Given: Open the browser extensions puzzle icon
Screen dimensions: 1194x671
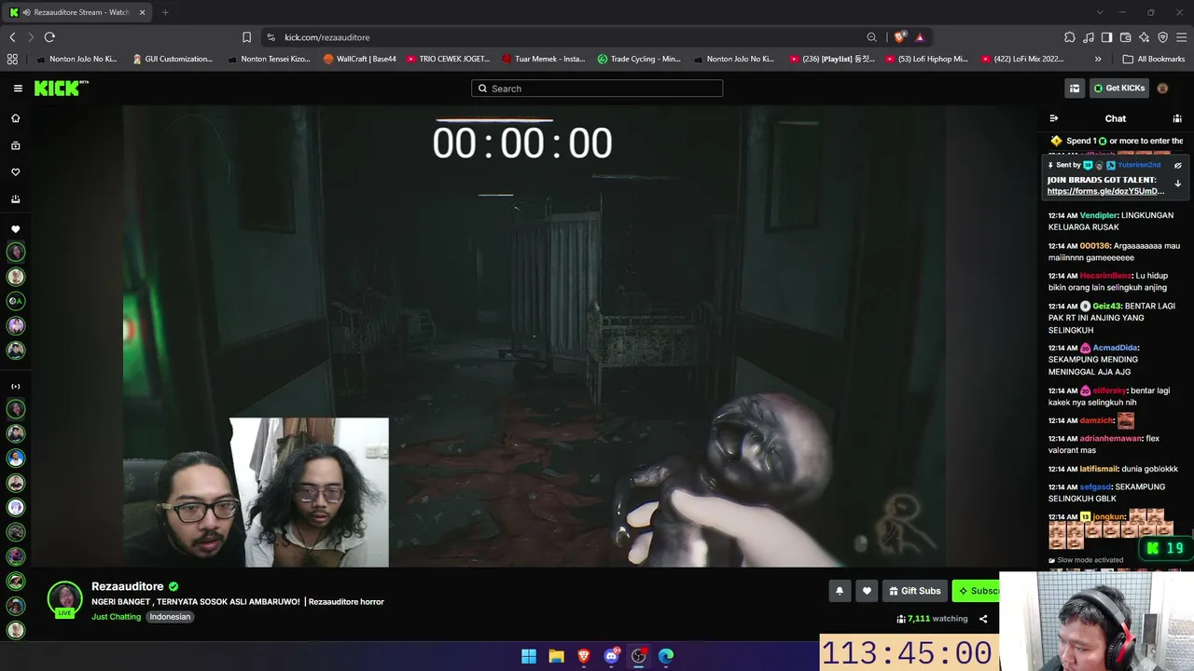Looking at the screenshot, I should click(x=1069, y=37).
